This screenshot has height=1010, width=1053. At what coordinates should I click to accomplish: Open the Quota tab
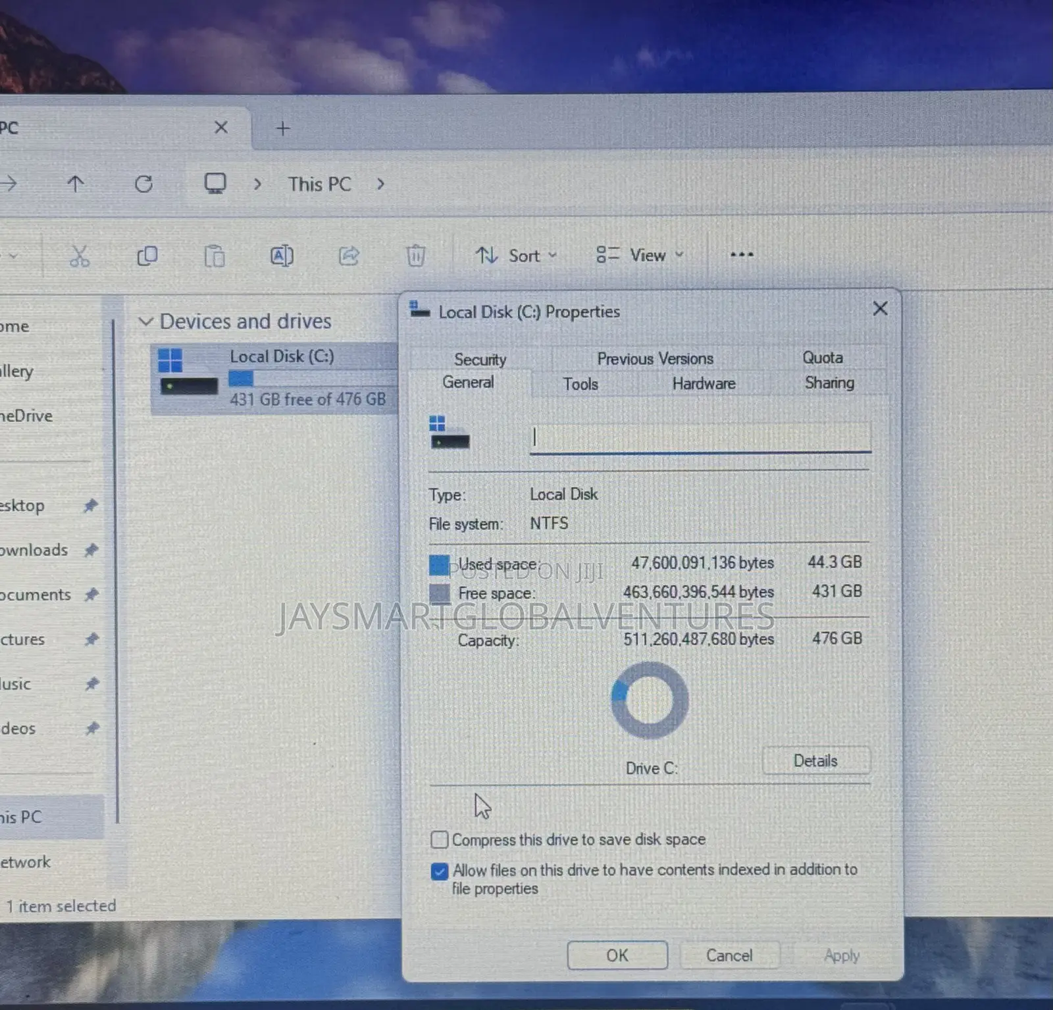point(823,358)
